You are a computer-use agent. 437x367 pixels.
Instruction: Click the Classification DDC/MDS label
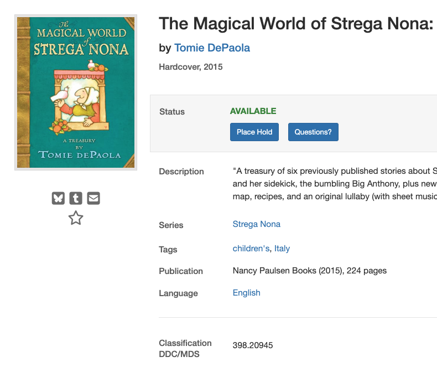(x=185, y=349)
